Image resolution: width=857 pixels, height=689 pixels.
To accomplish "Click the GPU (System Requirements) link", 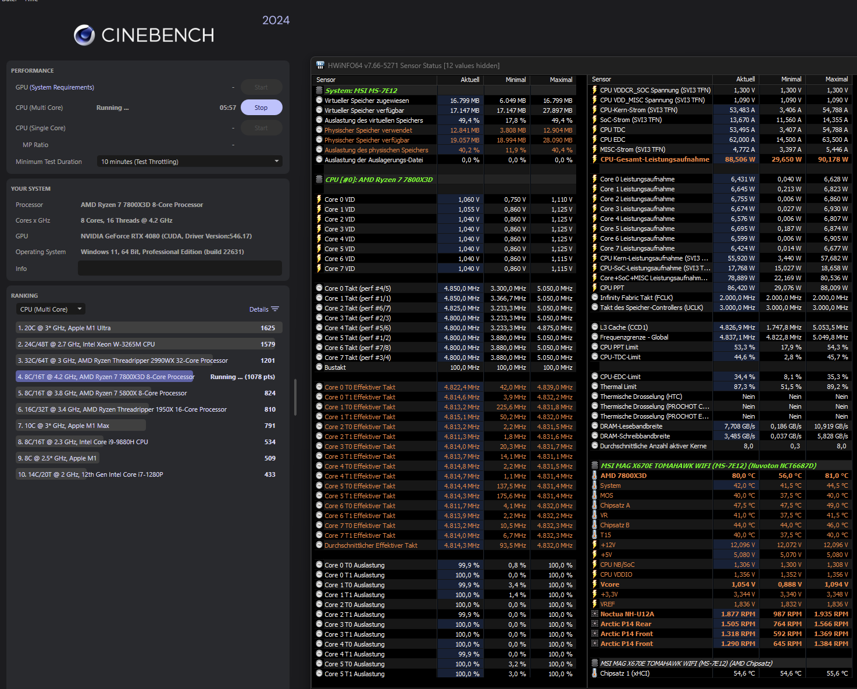I will (55, 87).
